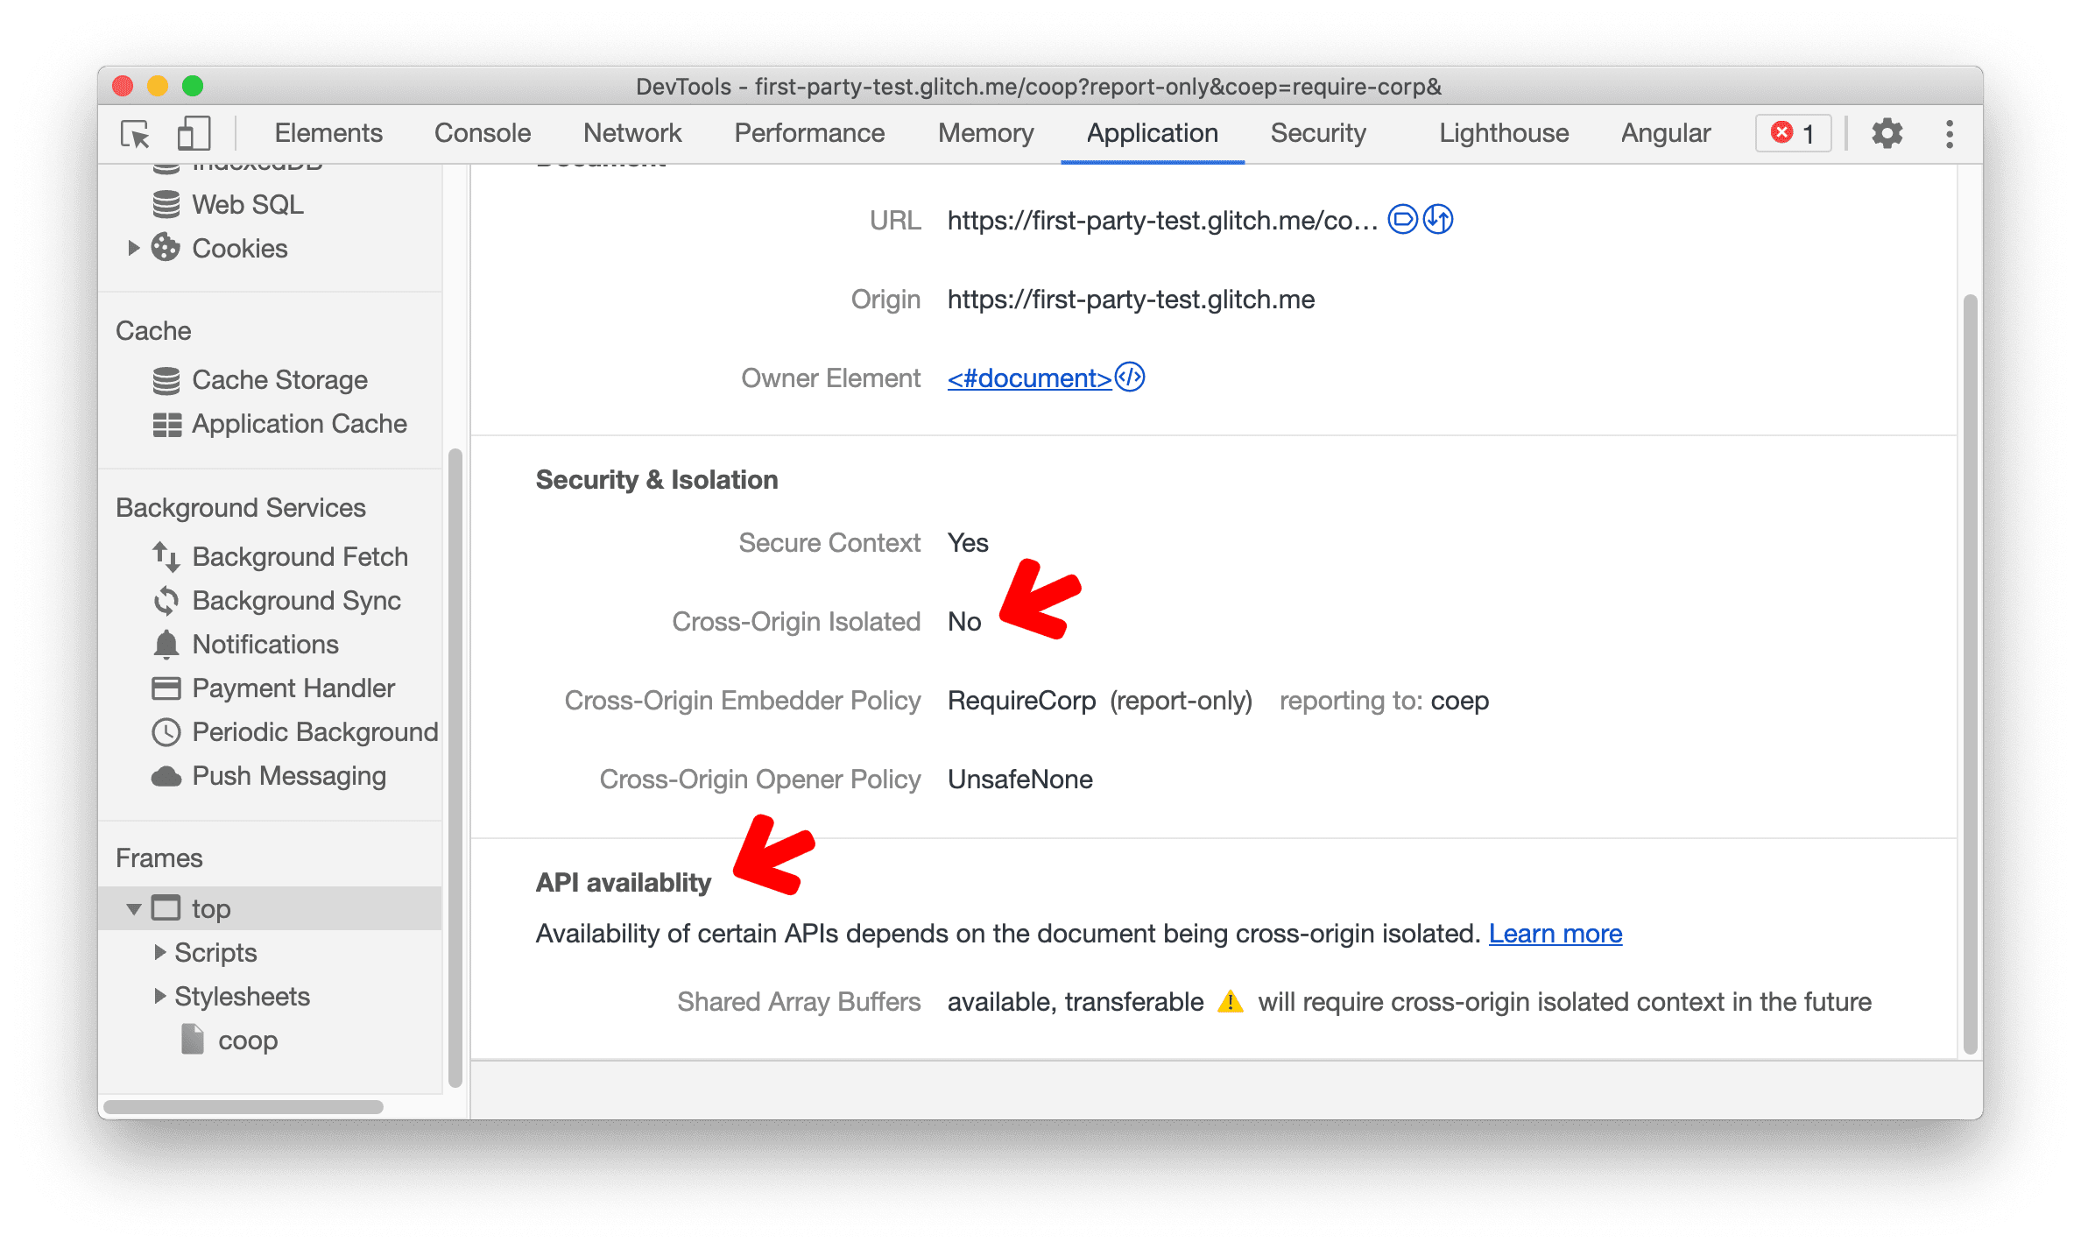Click the Lighthouse tab

pos(1497,134)
